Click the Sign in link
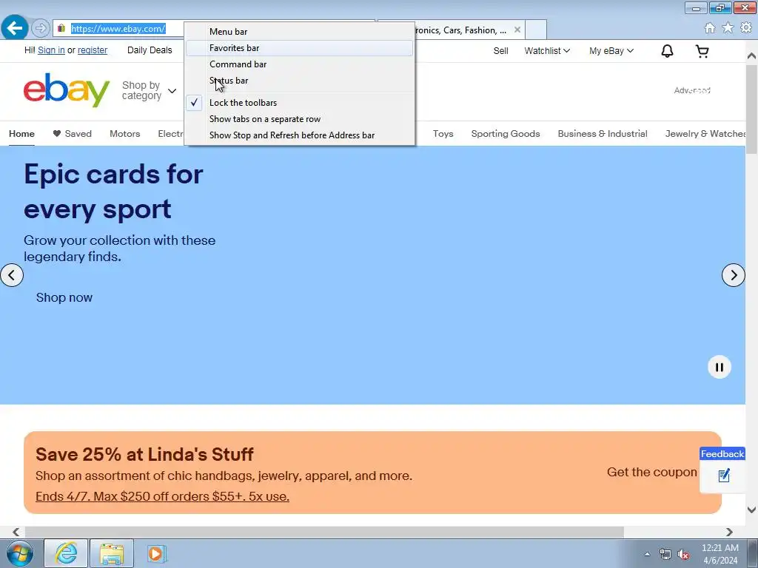Screen dimensions: 758x568 point(51,50)
